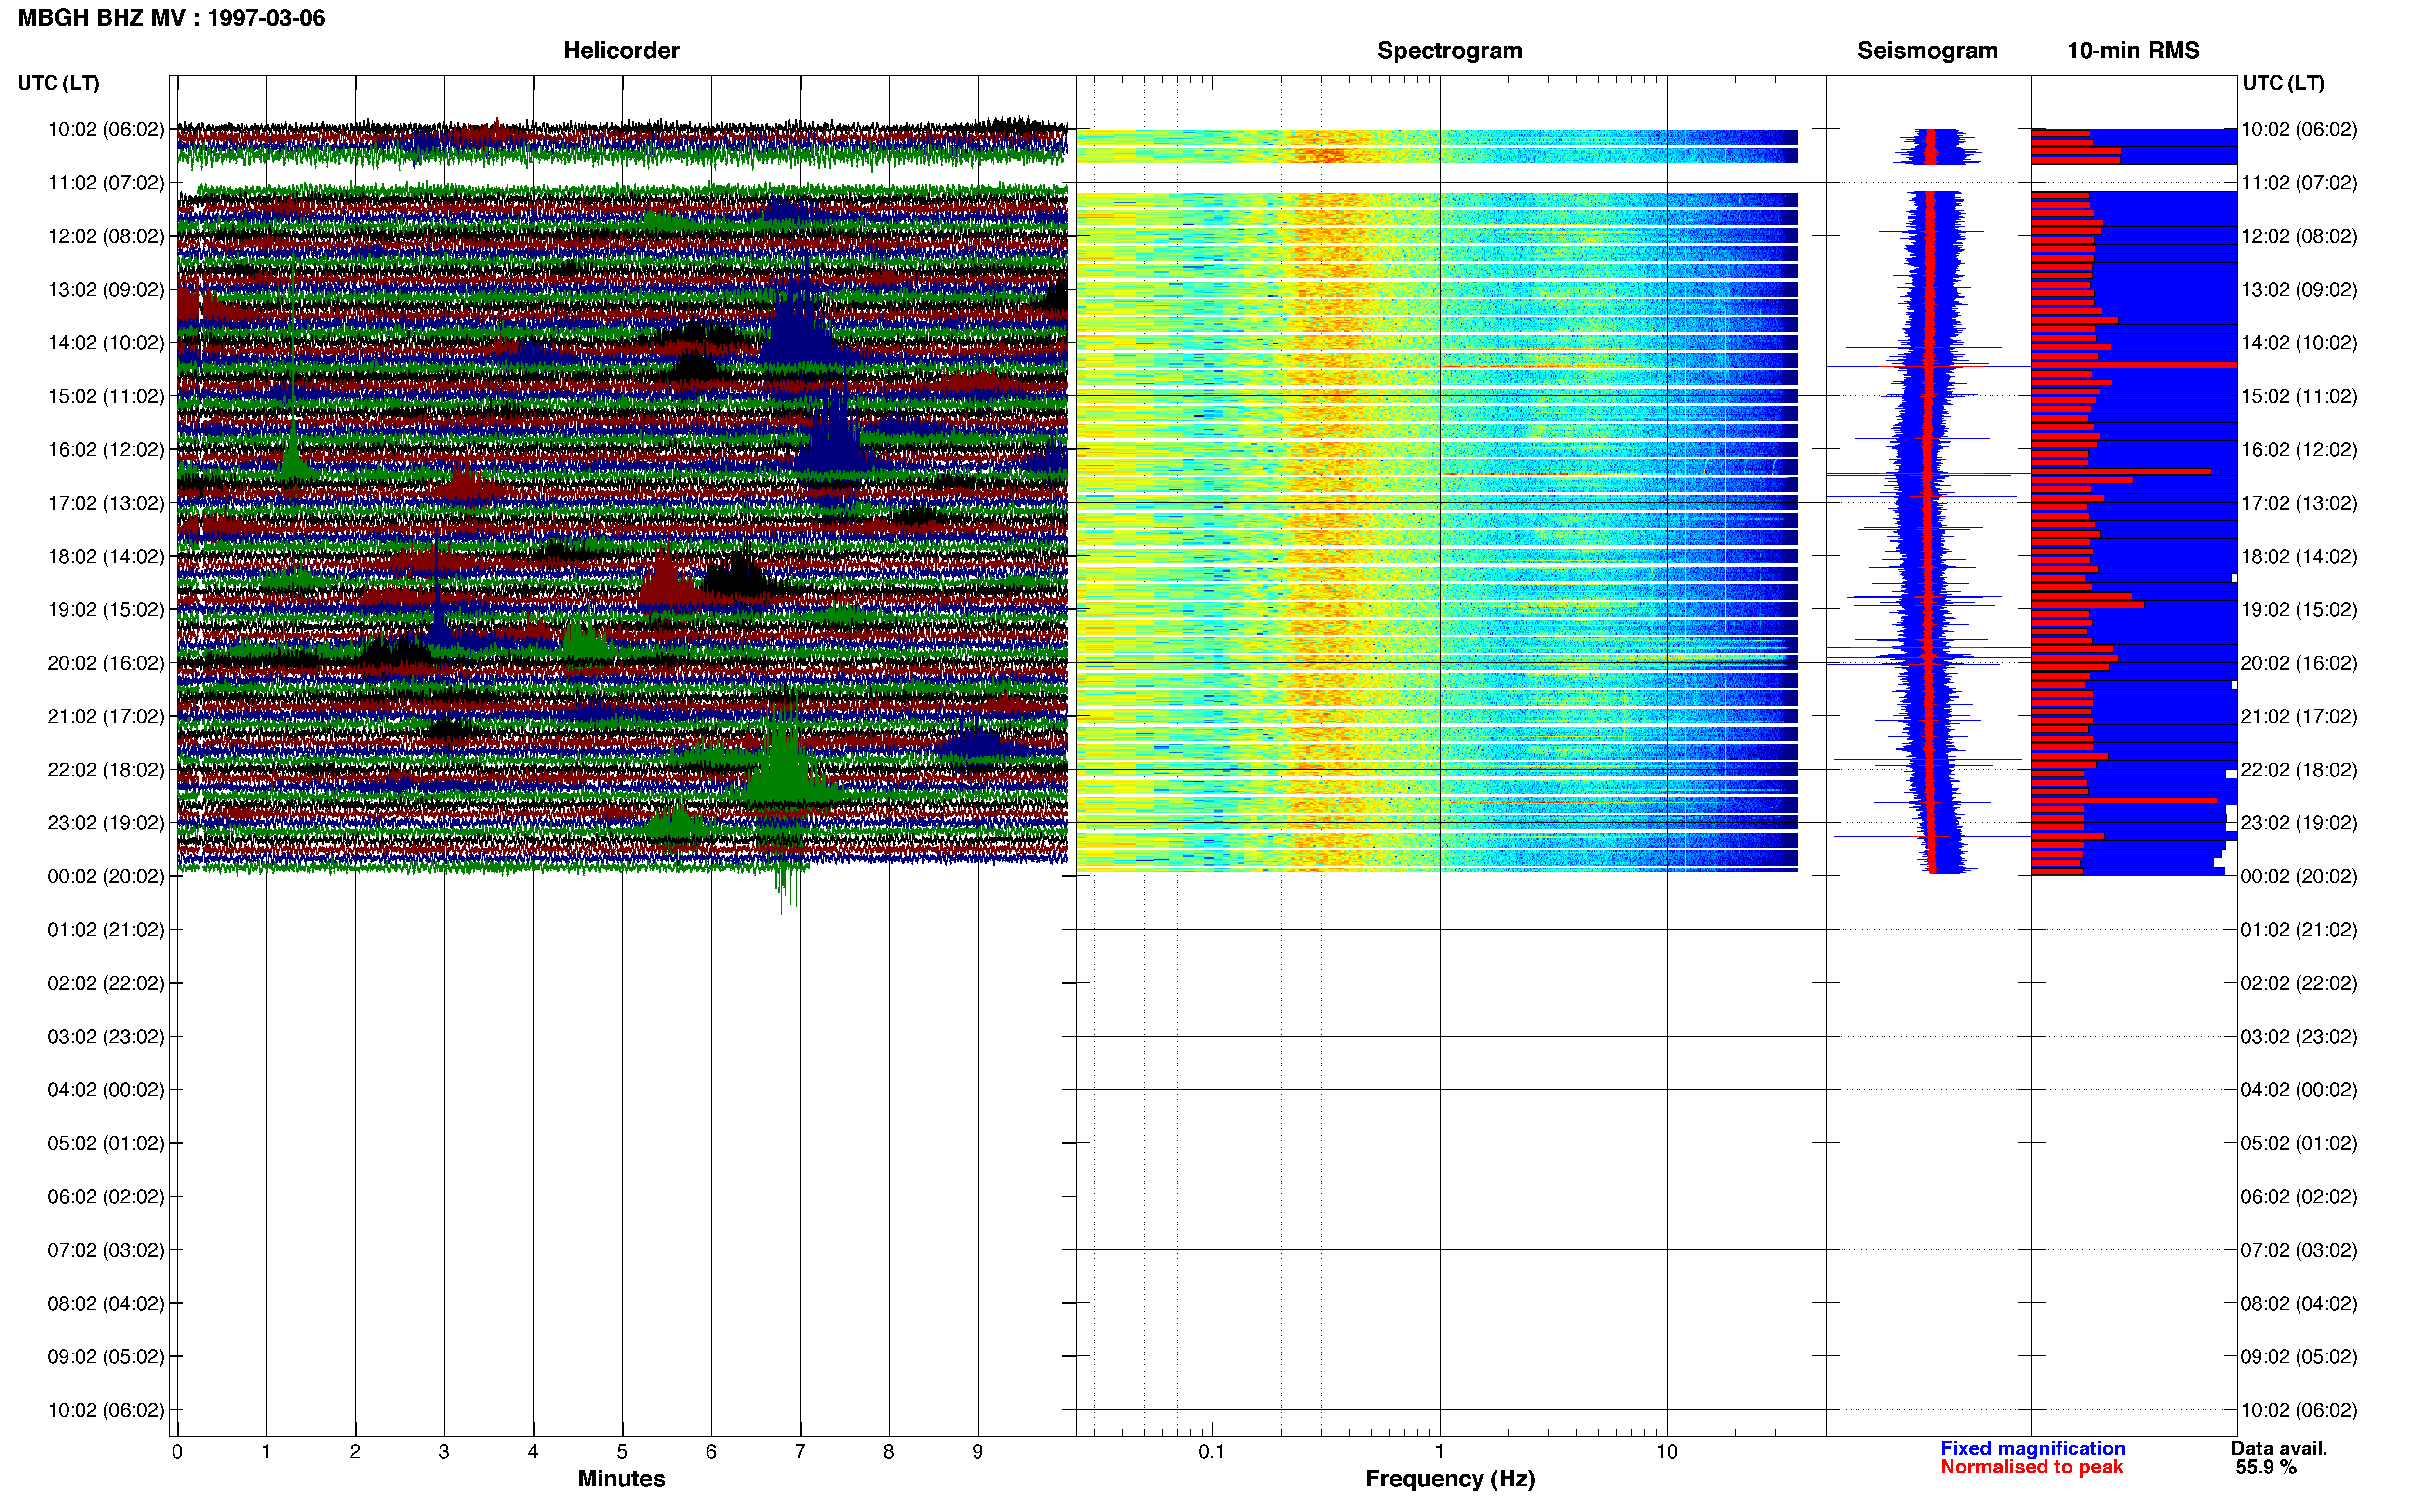Viewport: 2419px width, 1512px height.
Task: Click the '1' frequency tick label on Spectrogram
Action: pyautogui.click(x=1440, y=1451)
